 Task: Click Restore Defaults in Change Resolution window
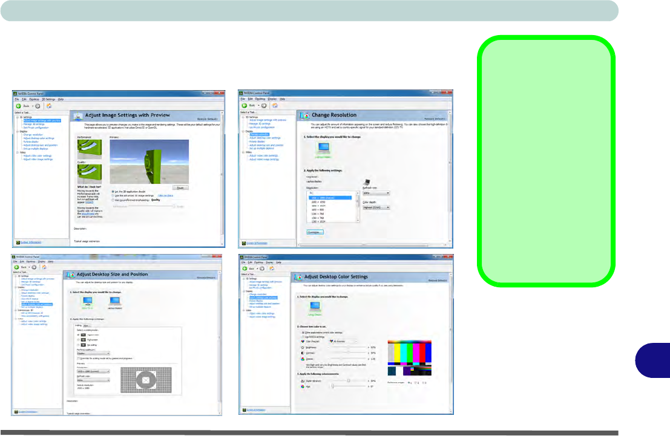click(x=435, y=119)
